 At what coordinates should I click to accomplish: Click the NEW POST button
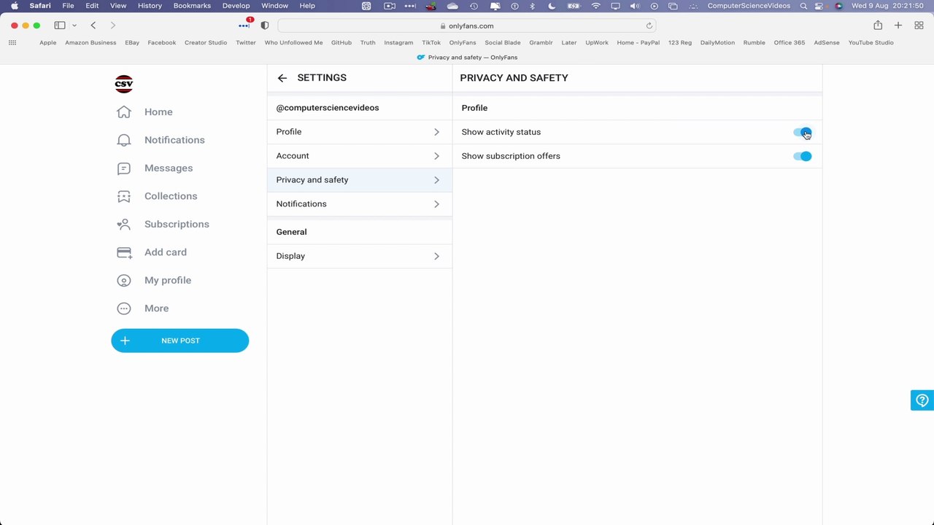coord(180,341)
